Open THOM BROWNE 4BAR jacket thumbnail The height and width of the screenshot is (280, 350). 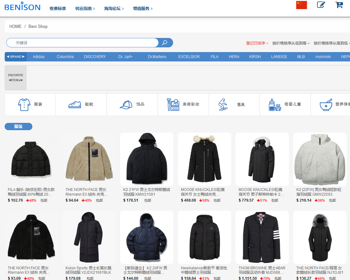point(262,237)
